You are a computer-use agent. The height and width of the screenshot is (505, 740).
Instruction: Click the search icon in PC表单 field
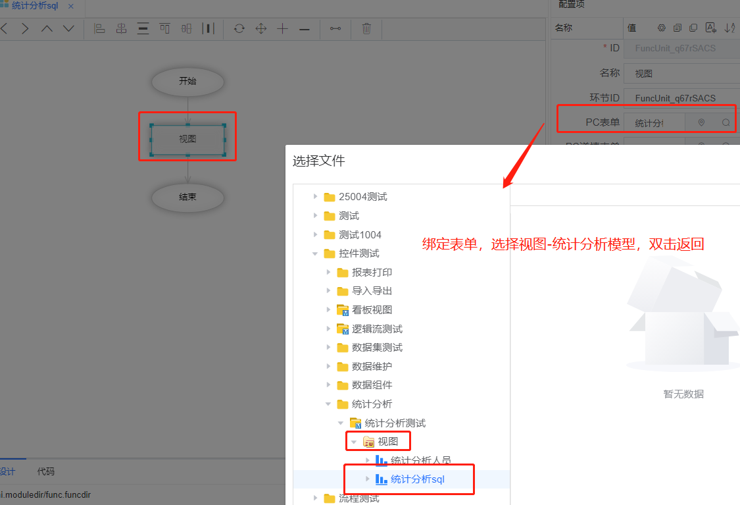(x=726, y=122)
